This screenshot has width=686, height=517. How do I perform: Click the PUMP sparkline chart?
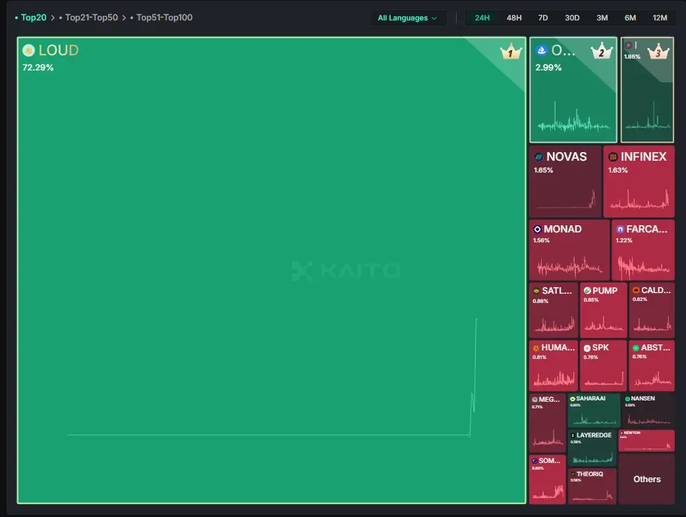coord(604,324)
